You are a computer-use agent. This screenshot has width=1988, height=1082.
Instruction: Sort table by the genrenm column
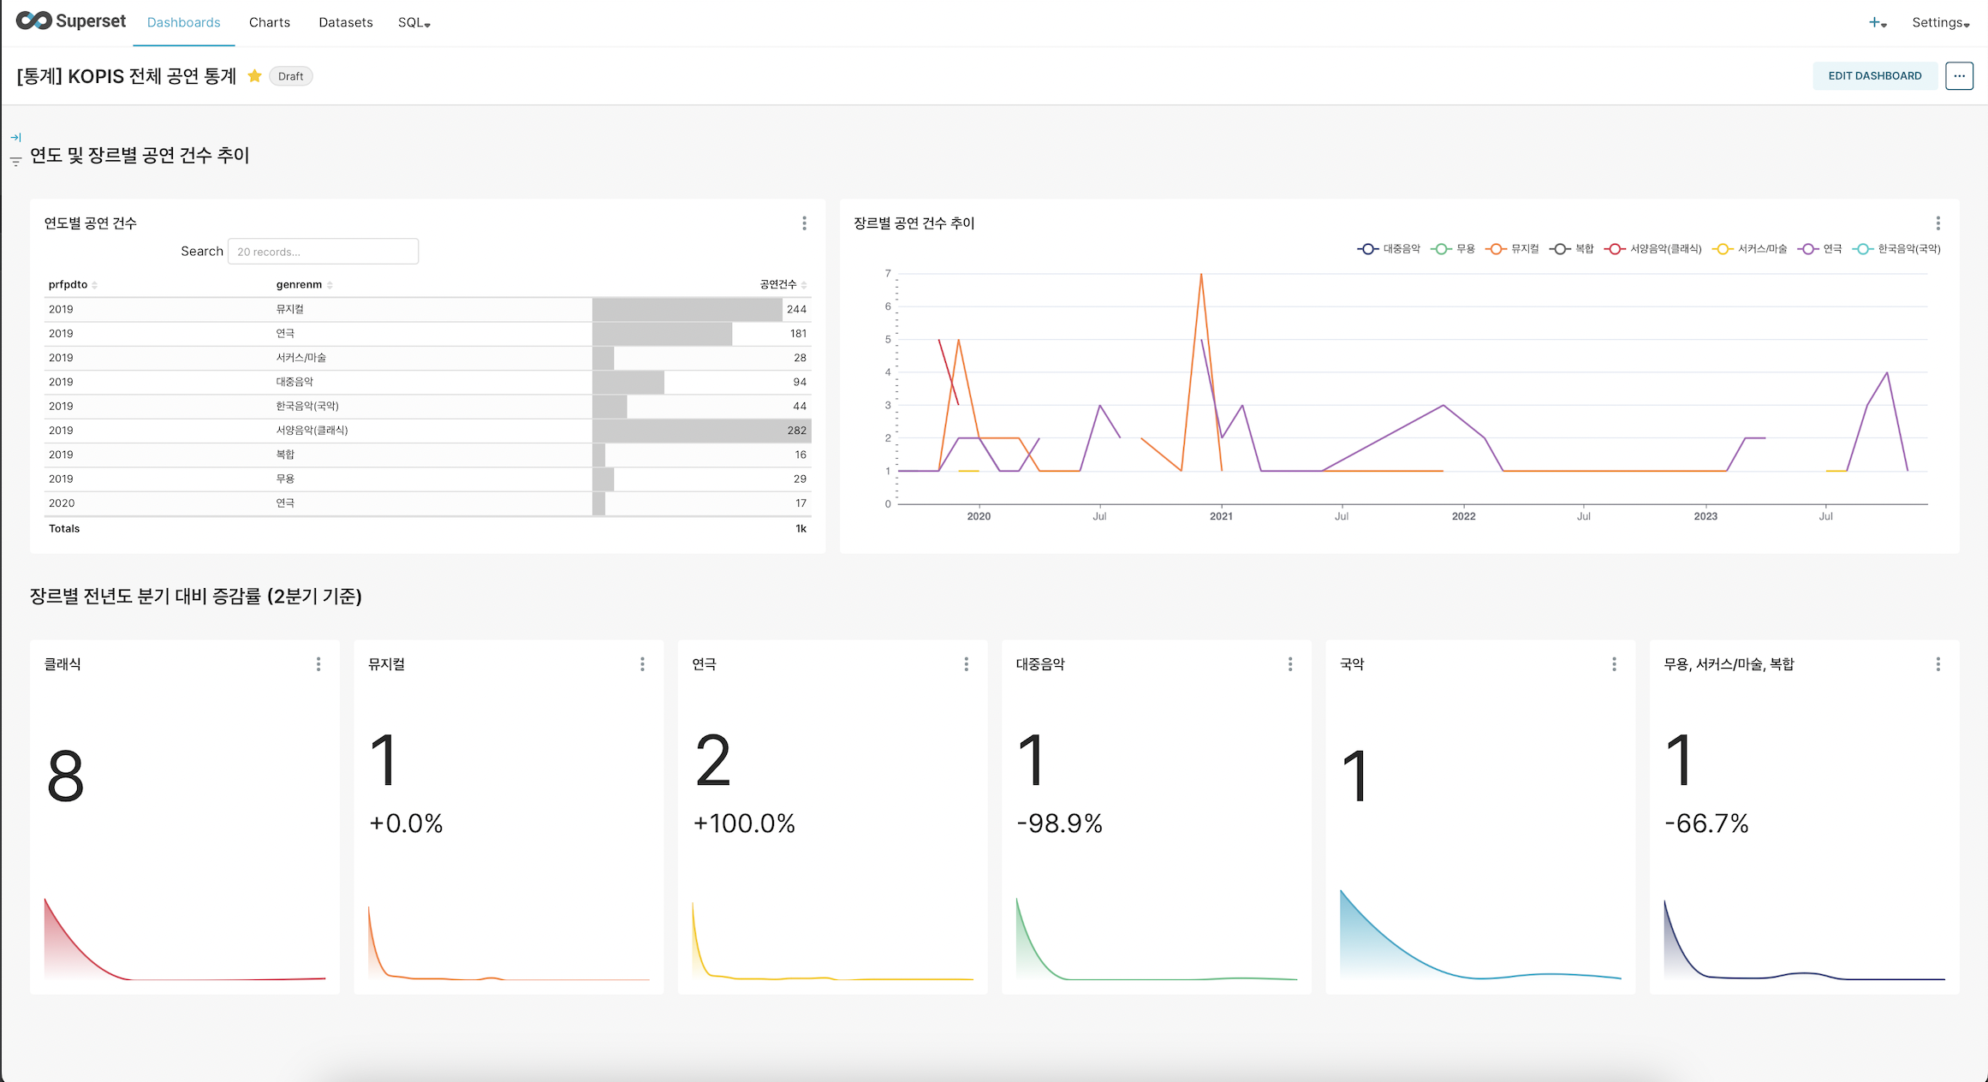tap(304, 284)
